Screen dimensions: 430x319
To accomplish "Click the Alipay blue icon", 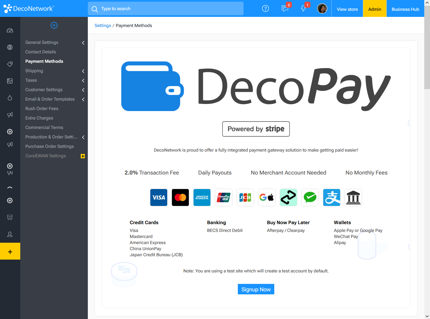I will pos(332,197).
